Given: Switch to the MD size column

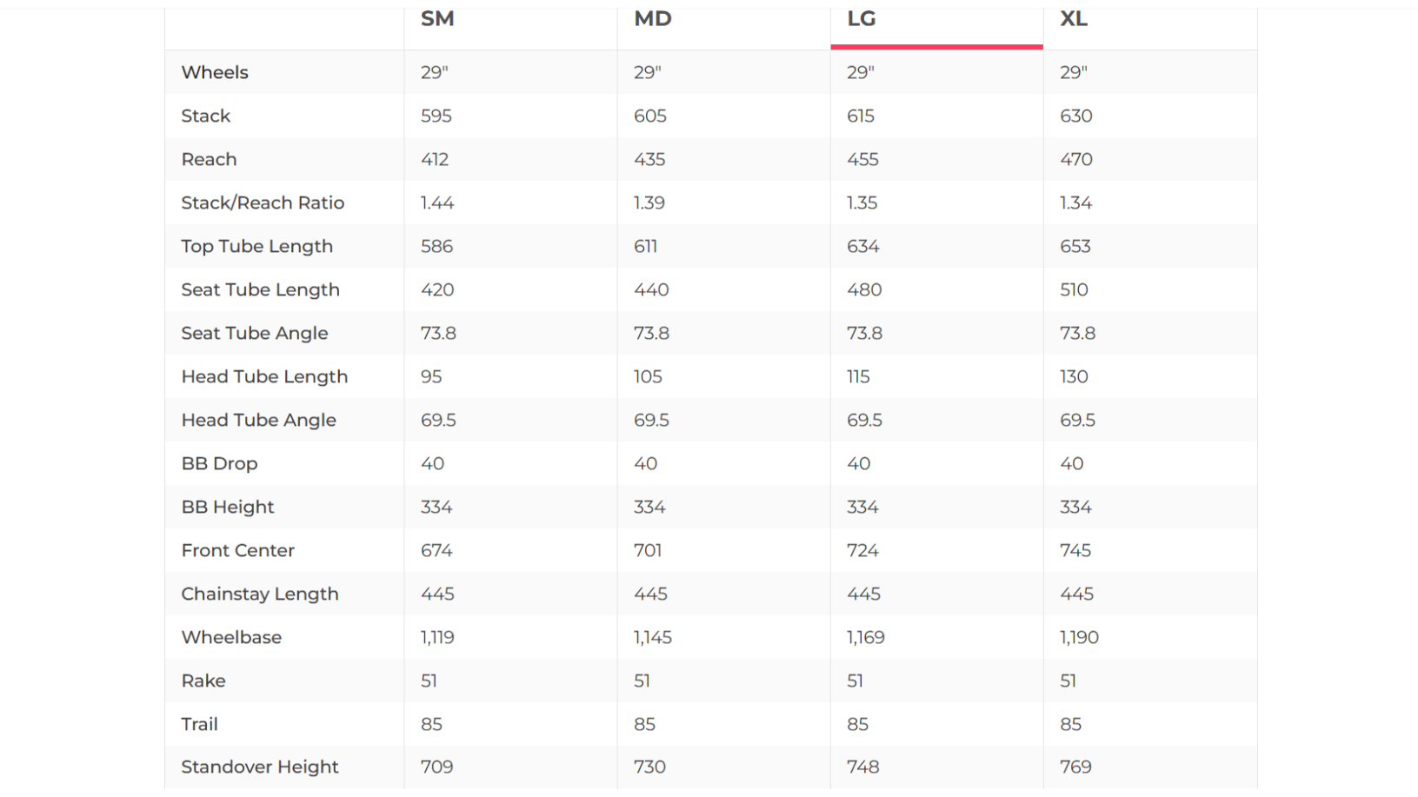Looking at the screenshot, I should 652,19.
